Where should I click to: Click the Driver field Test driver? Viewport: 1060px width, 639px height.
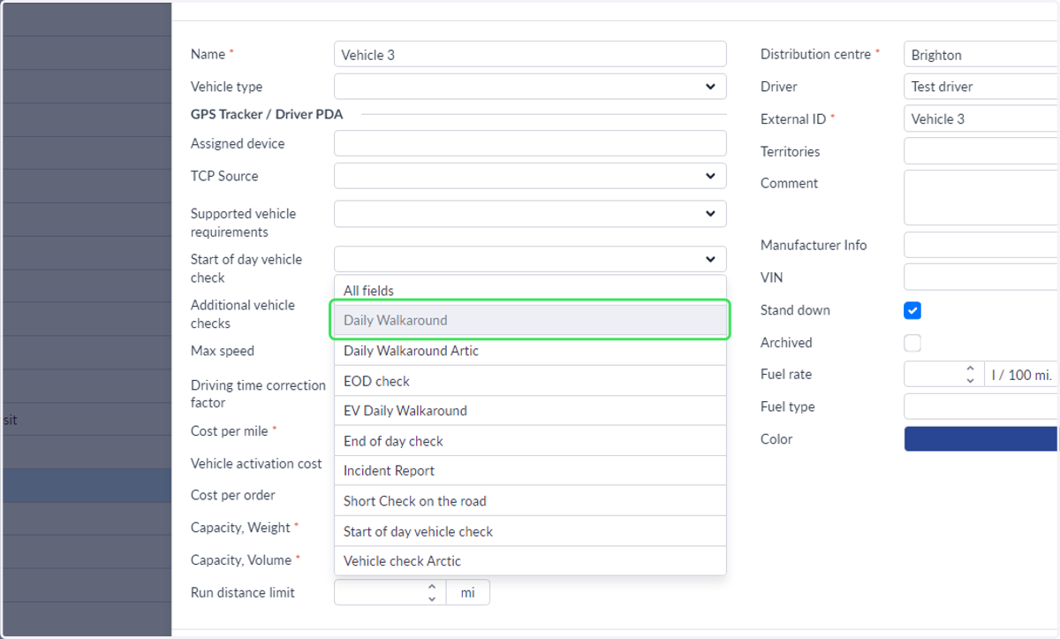981,87
